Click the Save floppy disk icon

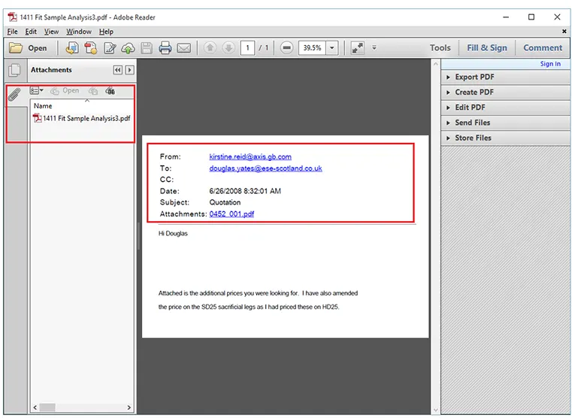coord(147,48)
